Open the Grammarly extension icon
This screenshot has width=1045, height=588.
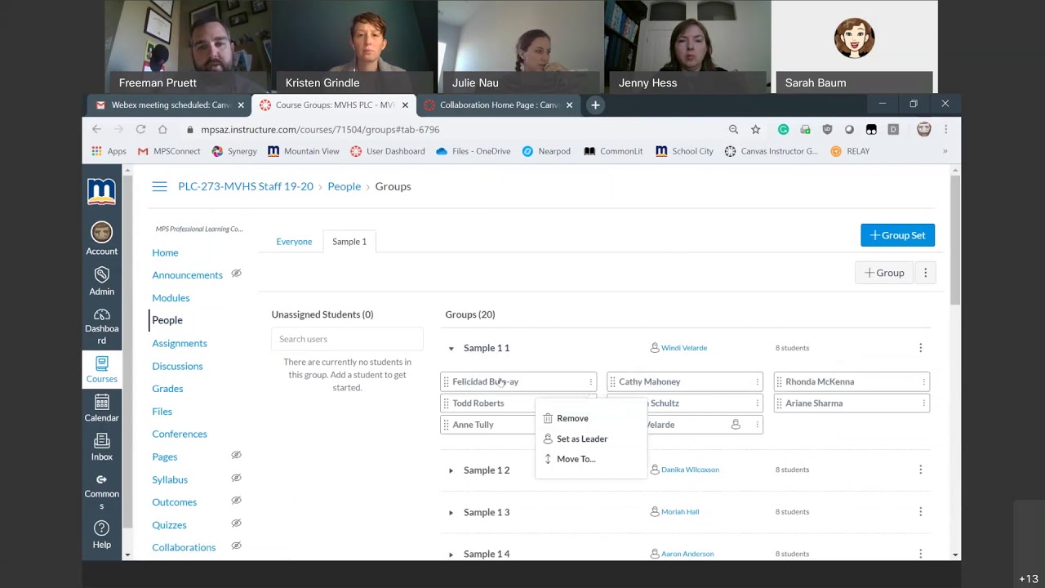783,129
